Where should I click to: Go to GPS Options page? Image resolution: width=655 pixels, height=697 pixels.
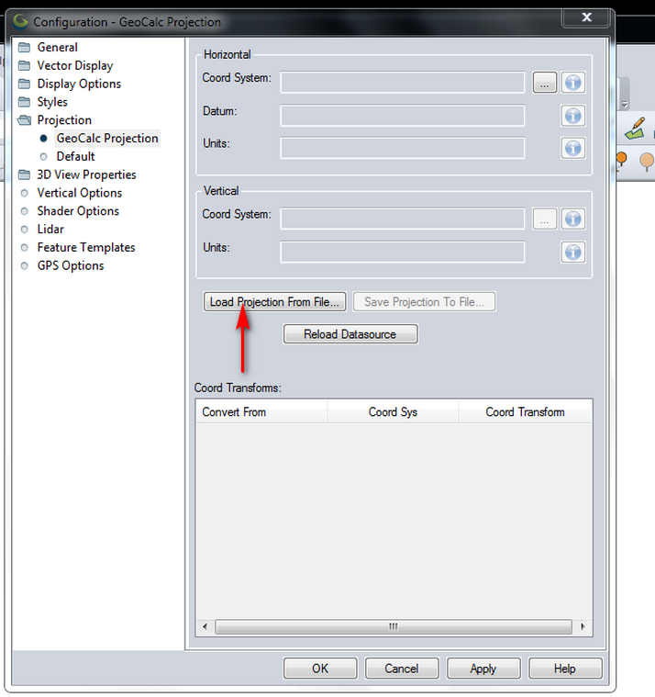[x=71, y=265]
